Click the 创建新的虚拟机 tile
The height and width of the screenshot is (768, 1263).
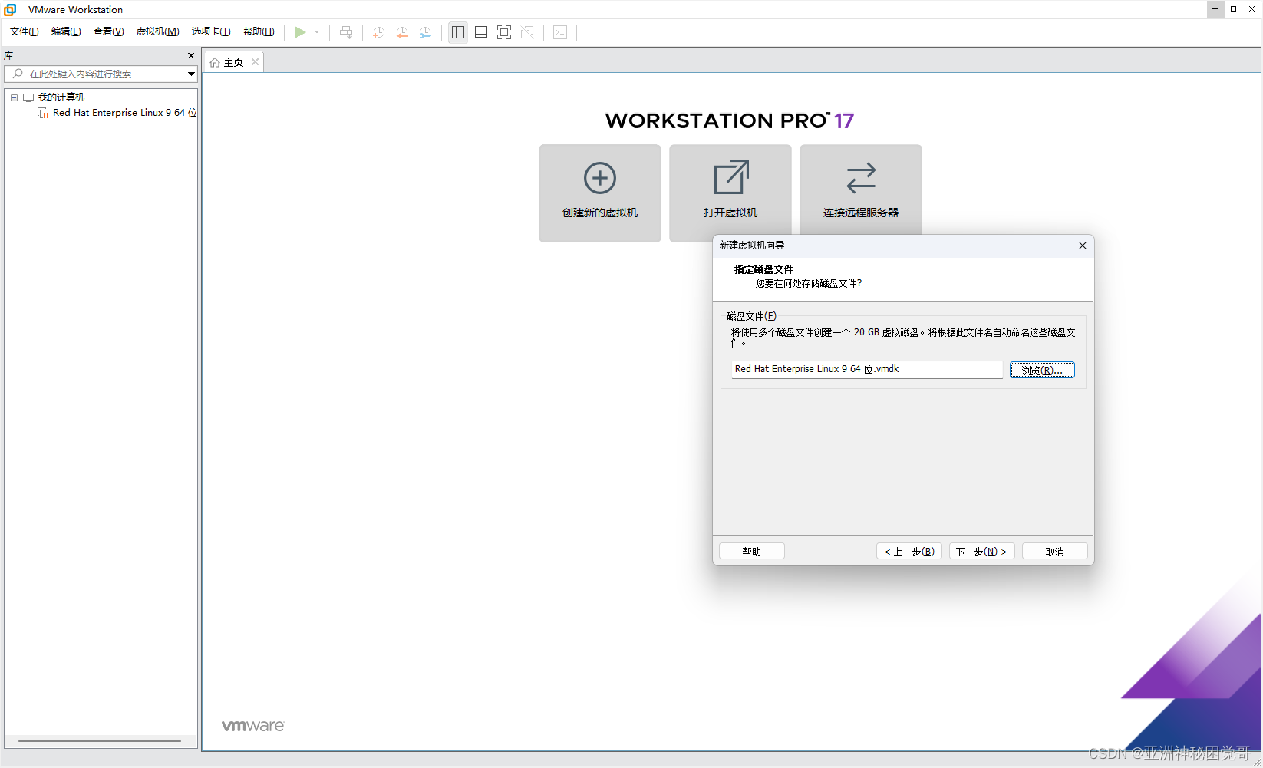click(x=600, y=193)
